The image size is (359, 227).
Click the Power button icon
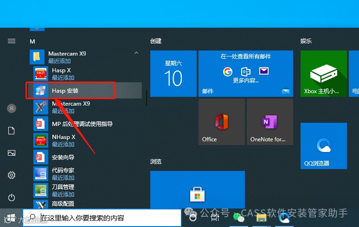pos(12,197)
